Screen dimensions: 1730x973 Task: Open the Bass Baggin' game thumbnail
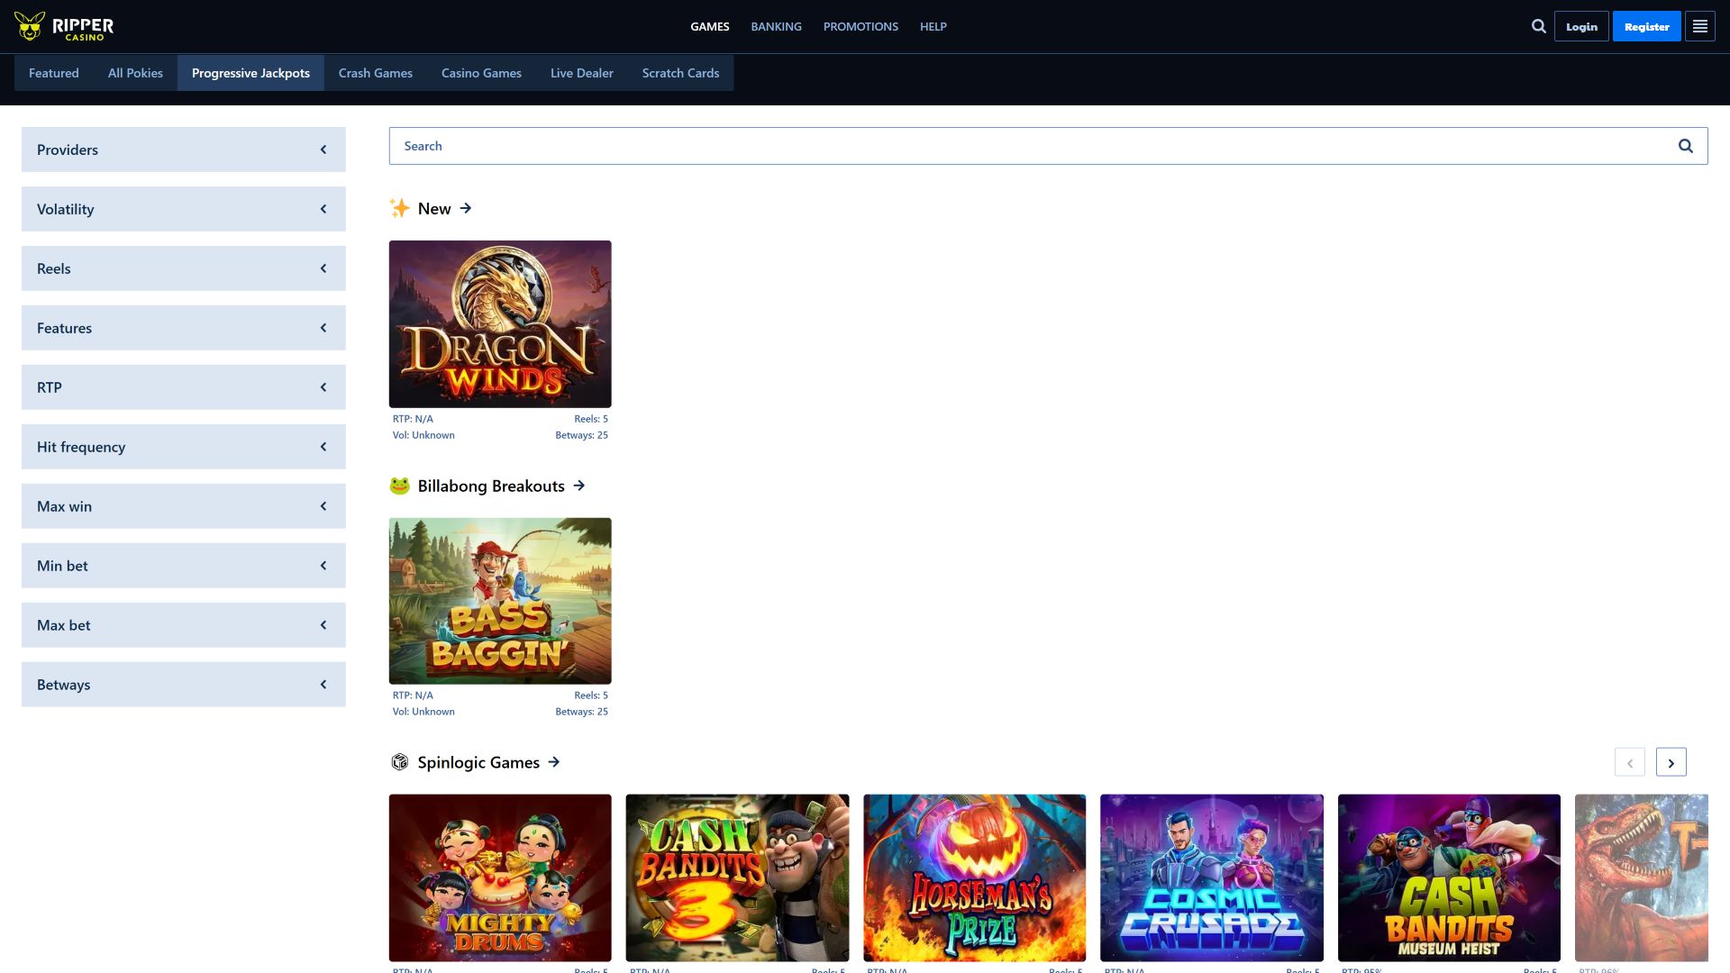click(500, 601)
